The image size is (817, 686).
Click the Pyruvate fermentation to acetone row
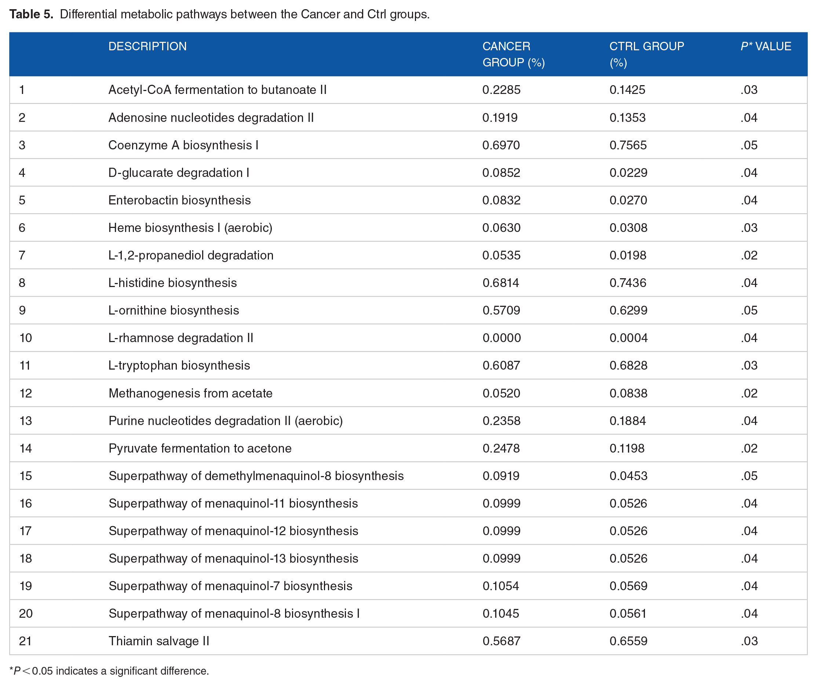coord(409,448)
